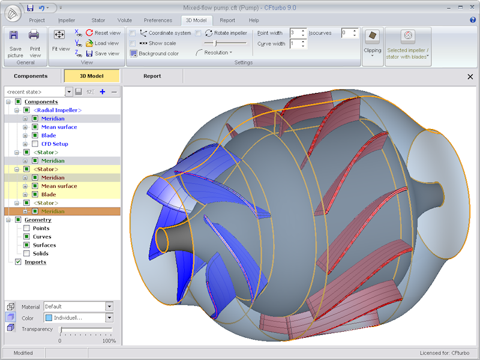Align view along X axis
480x360 pixels.
click(78, 33)
